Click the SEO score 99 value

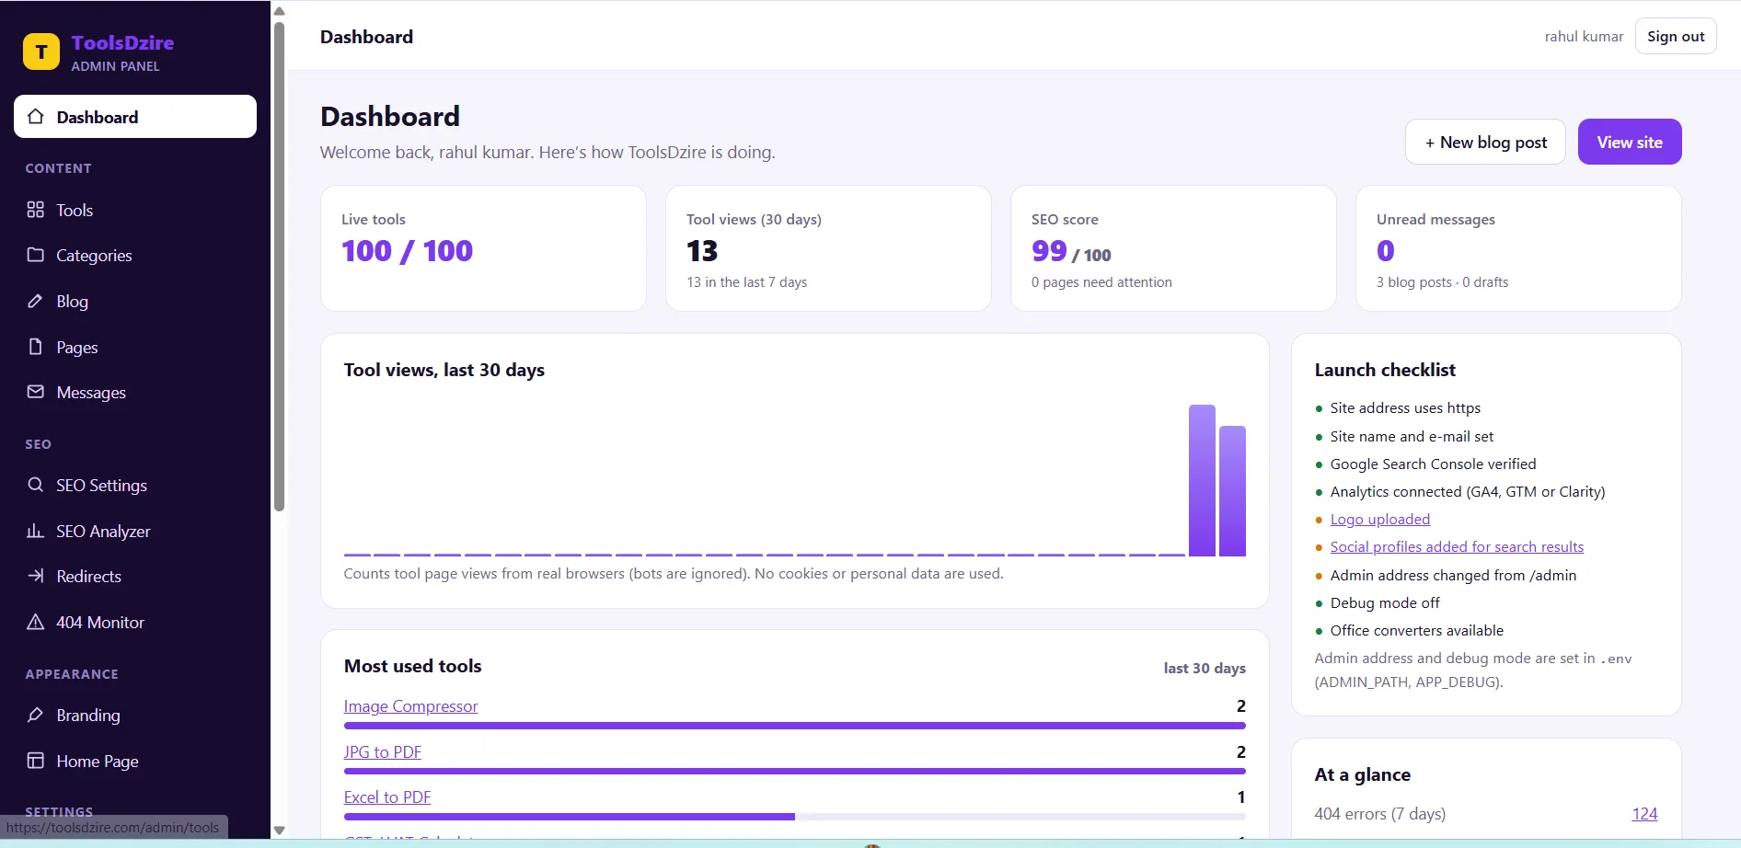click(1049, 251)
